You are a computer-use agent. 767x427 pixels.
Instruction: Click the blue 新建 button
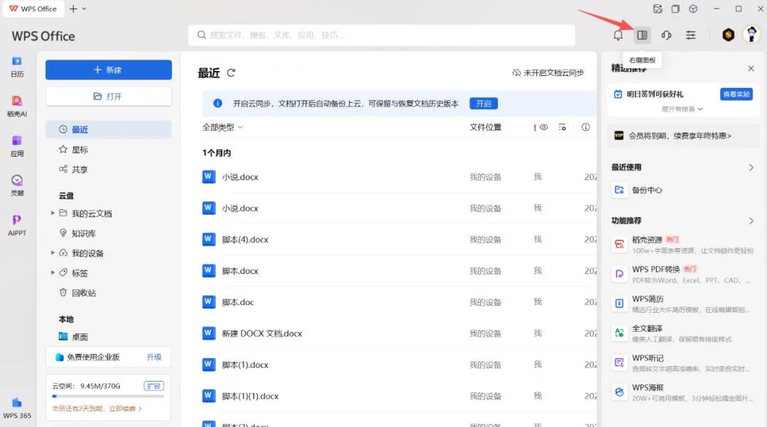pyautogui.click(x=109, y=70)
